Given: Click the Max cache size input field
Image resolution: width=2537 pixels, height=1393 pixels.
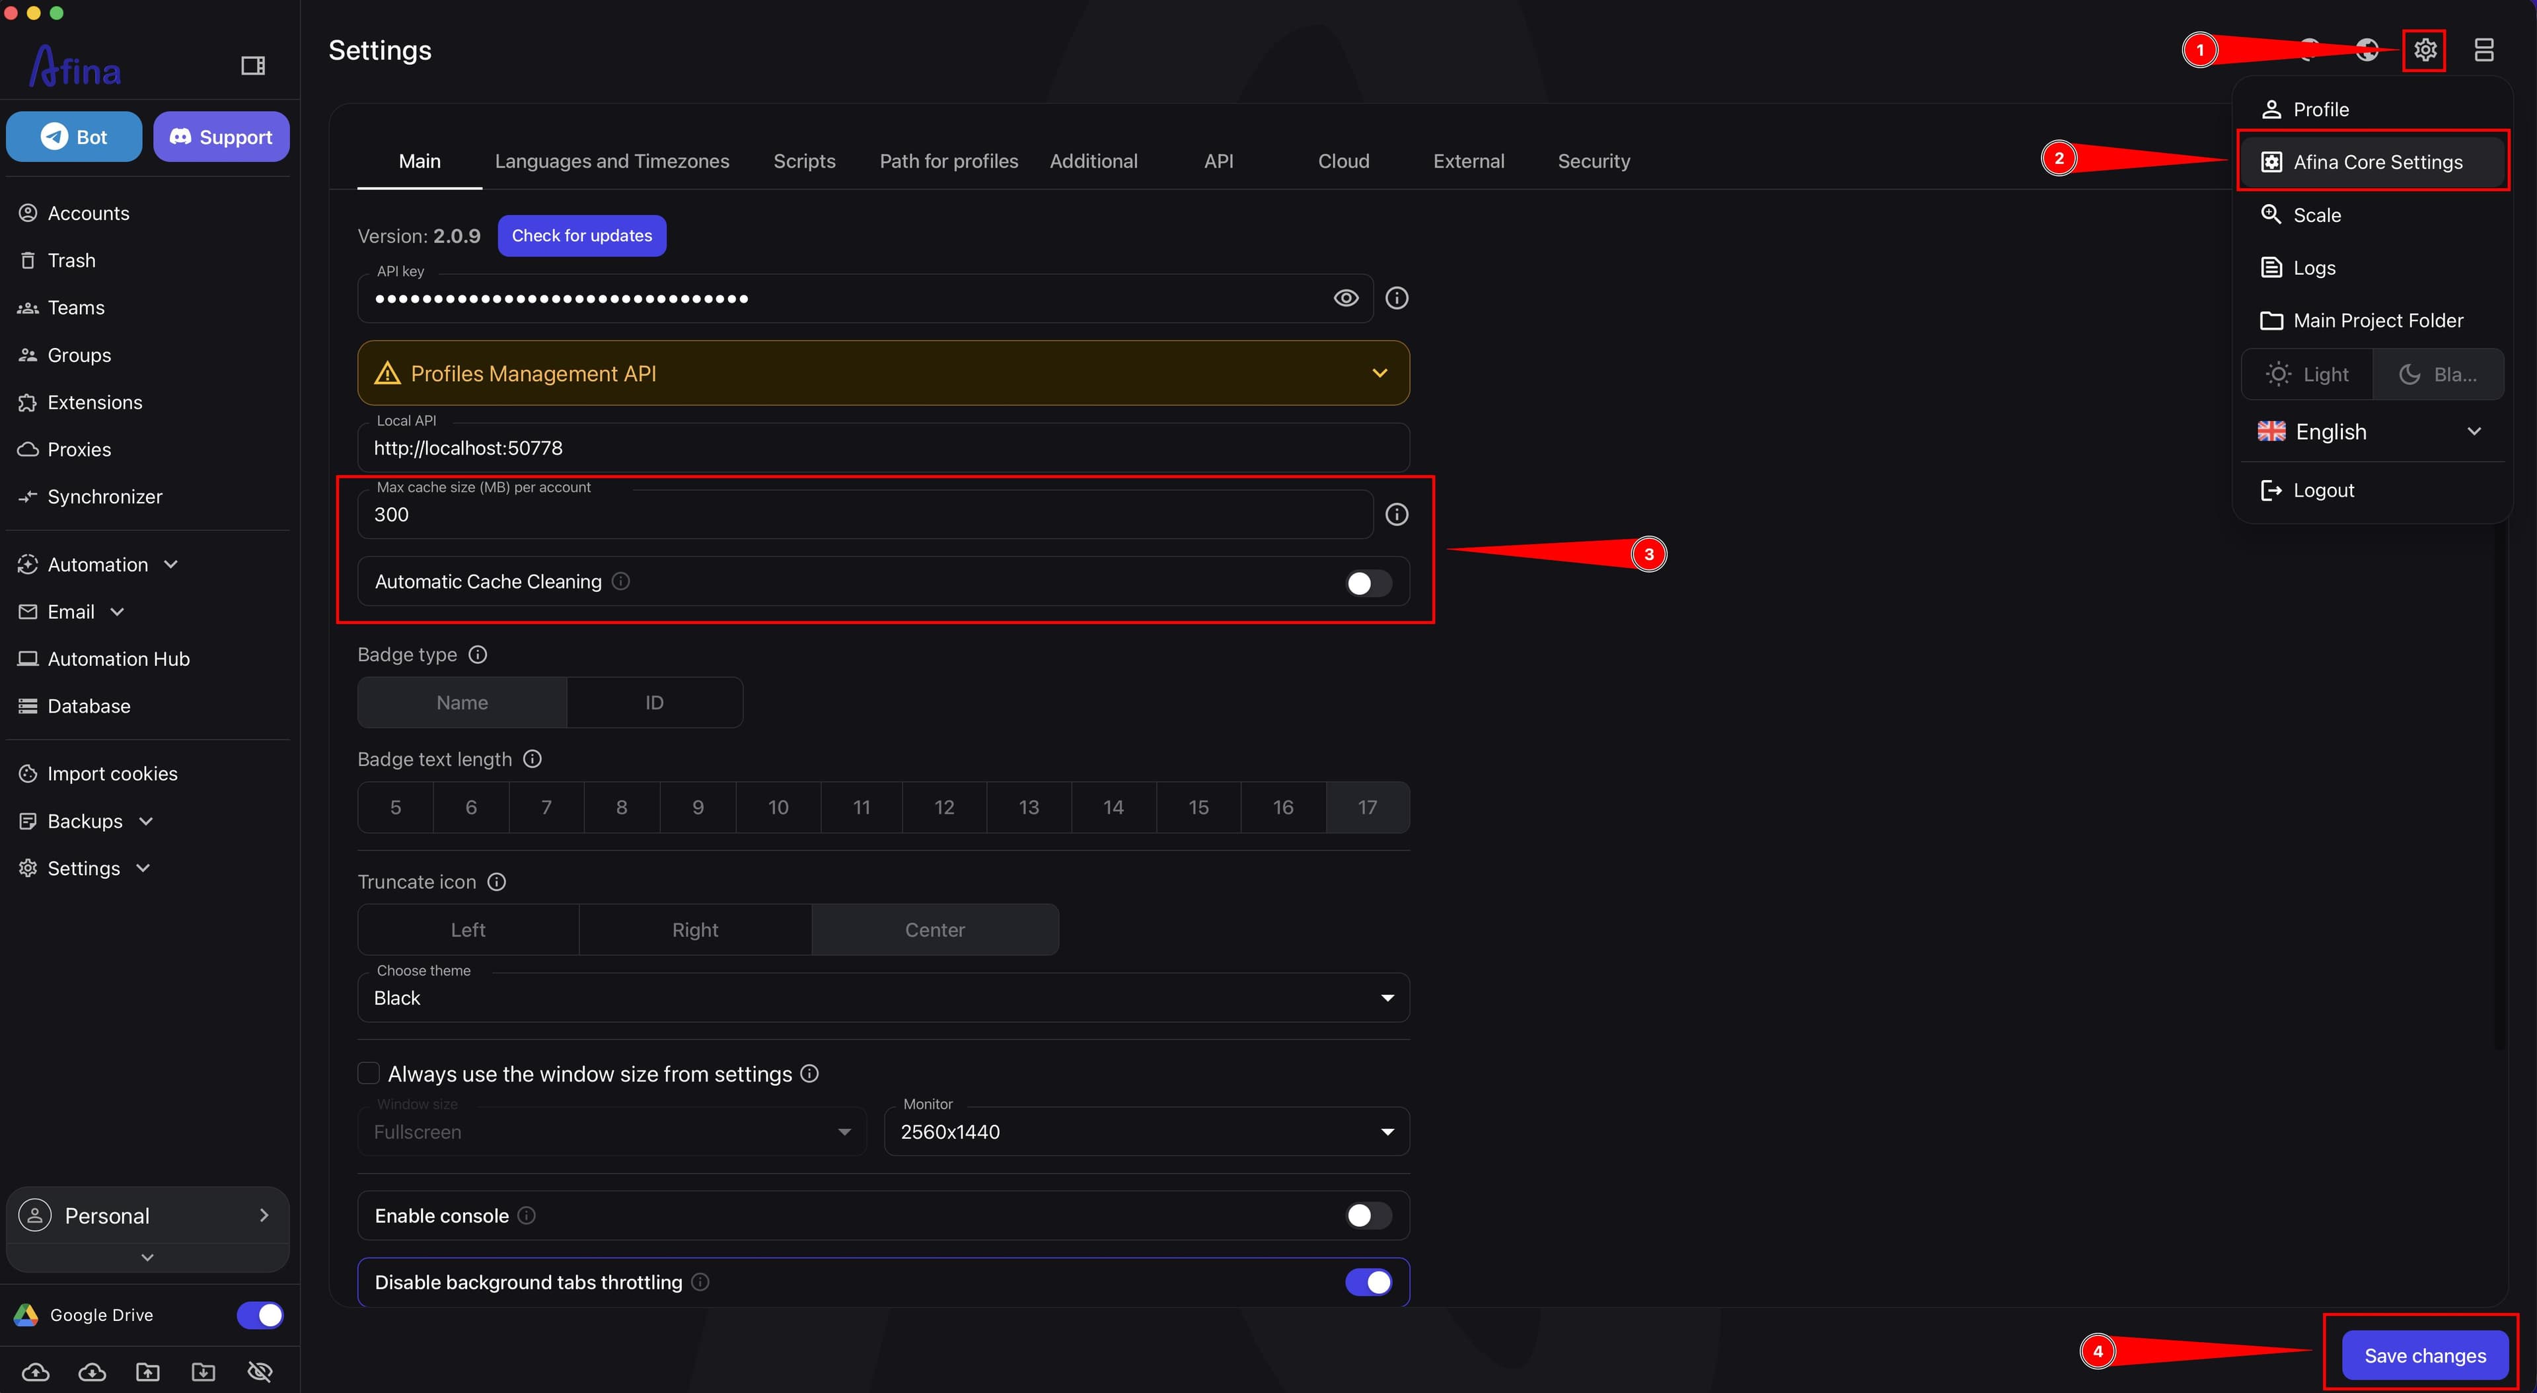Looking at the screenshot, I should [x=865, y=514].
